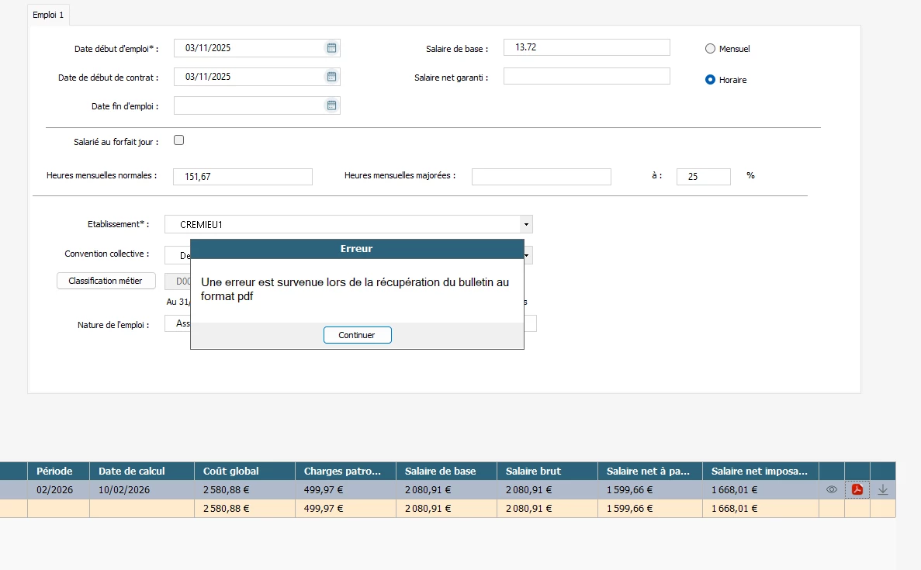The image size is (921, 570).
Task: Sort by the Salaire net imposa... column header
Action: (x=760, y=471)
